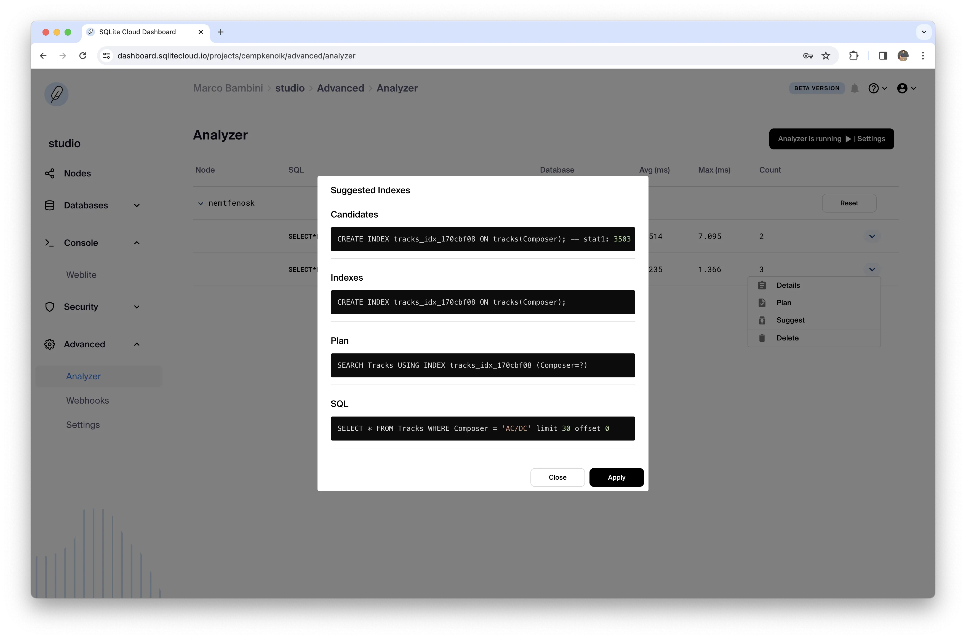966x639 pixels.
Task: Bookmark this page with the star
Action: [826, 55]
